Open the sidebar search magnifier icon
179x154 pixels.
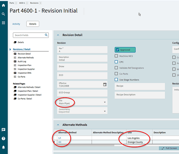[x=3, y=14]
